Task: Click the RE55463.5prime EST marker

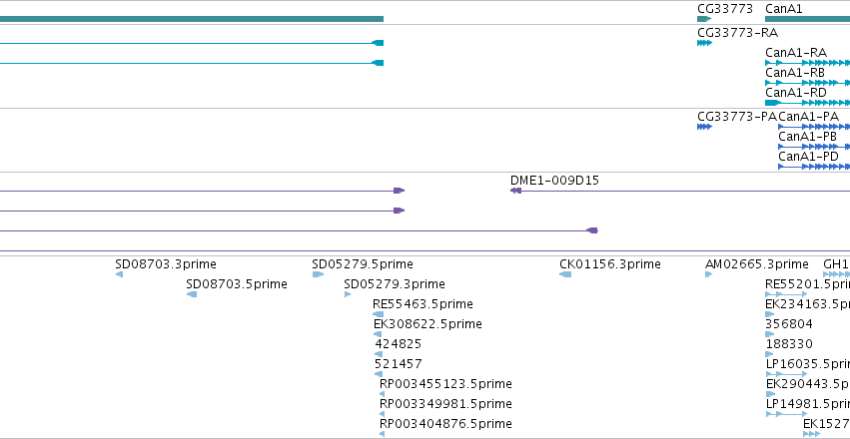Action: coord(378,314)
